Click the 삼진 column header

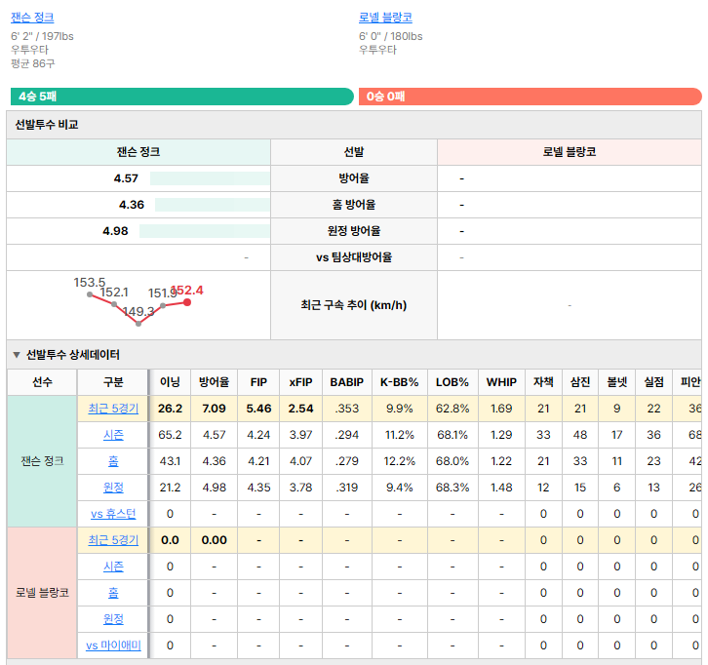580,382
